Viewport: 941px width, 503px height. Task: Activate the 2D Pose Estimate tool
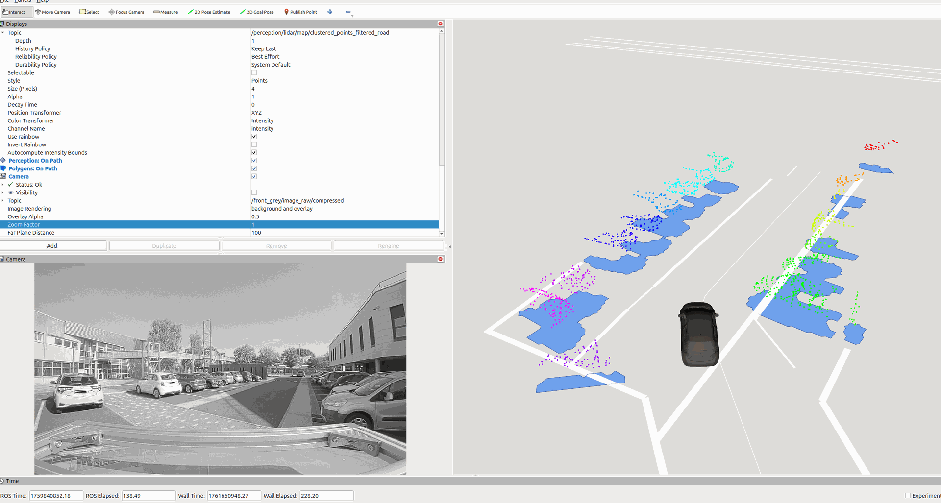pyautogui.click(x=209, y=12)
